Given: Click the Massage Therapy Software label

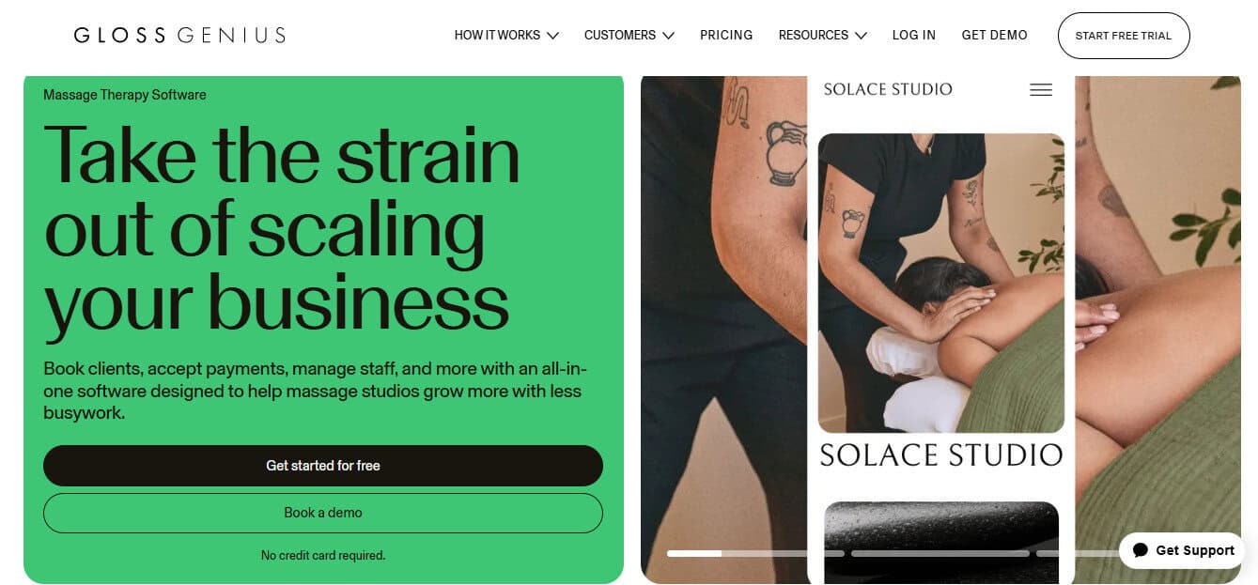Looking at the screenshot, I should click(125, 95).
